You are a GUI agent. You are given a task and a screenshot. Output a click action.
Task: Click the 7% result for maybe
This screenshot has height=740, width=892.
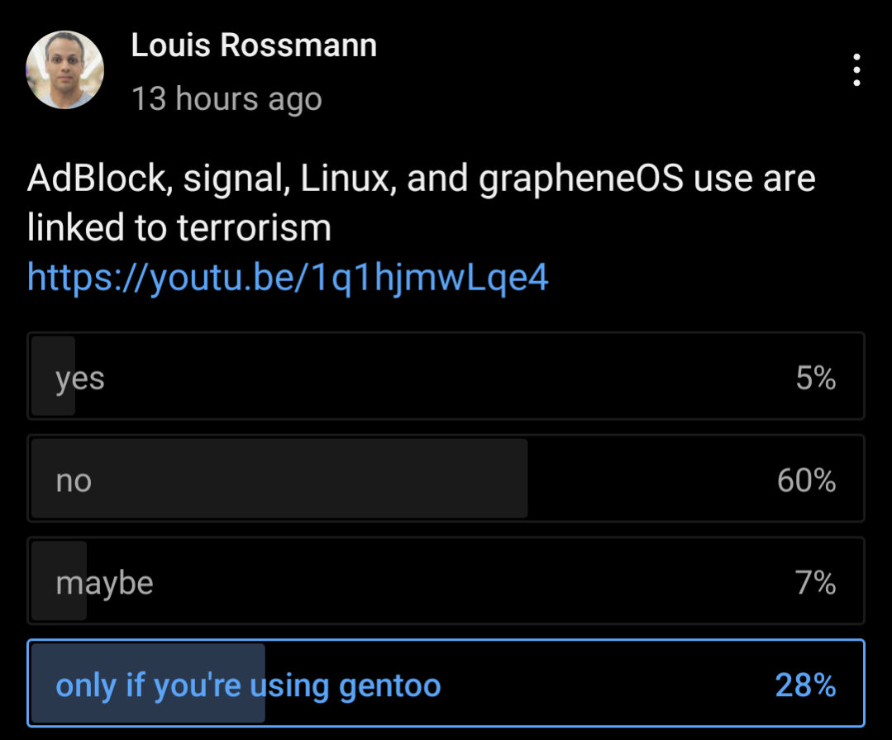pyautogui.click(x=816, y=582)
